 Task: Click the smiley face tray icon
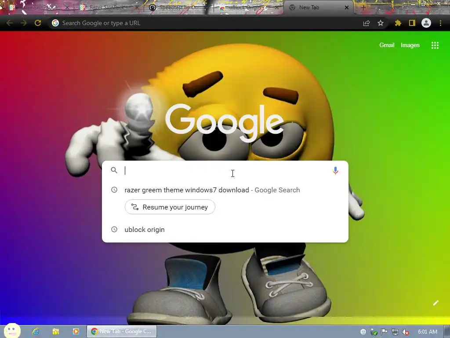pyautogui.click(x=363, y=332)
